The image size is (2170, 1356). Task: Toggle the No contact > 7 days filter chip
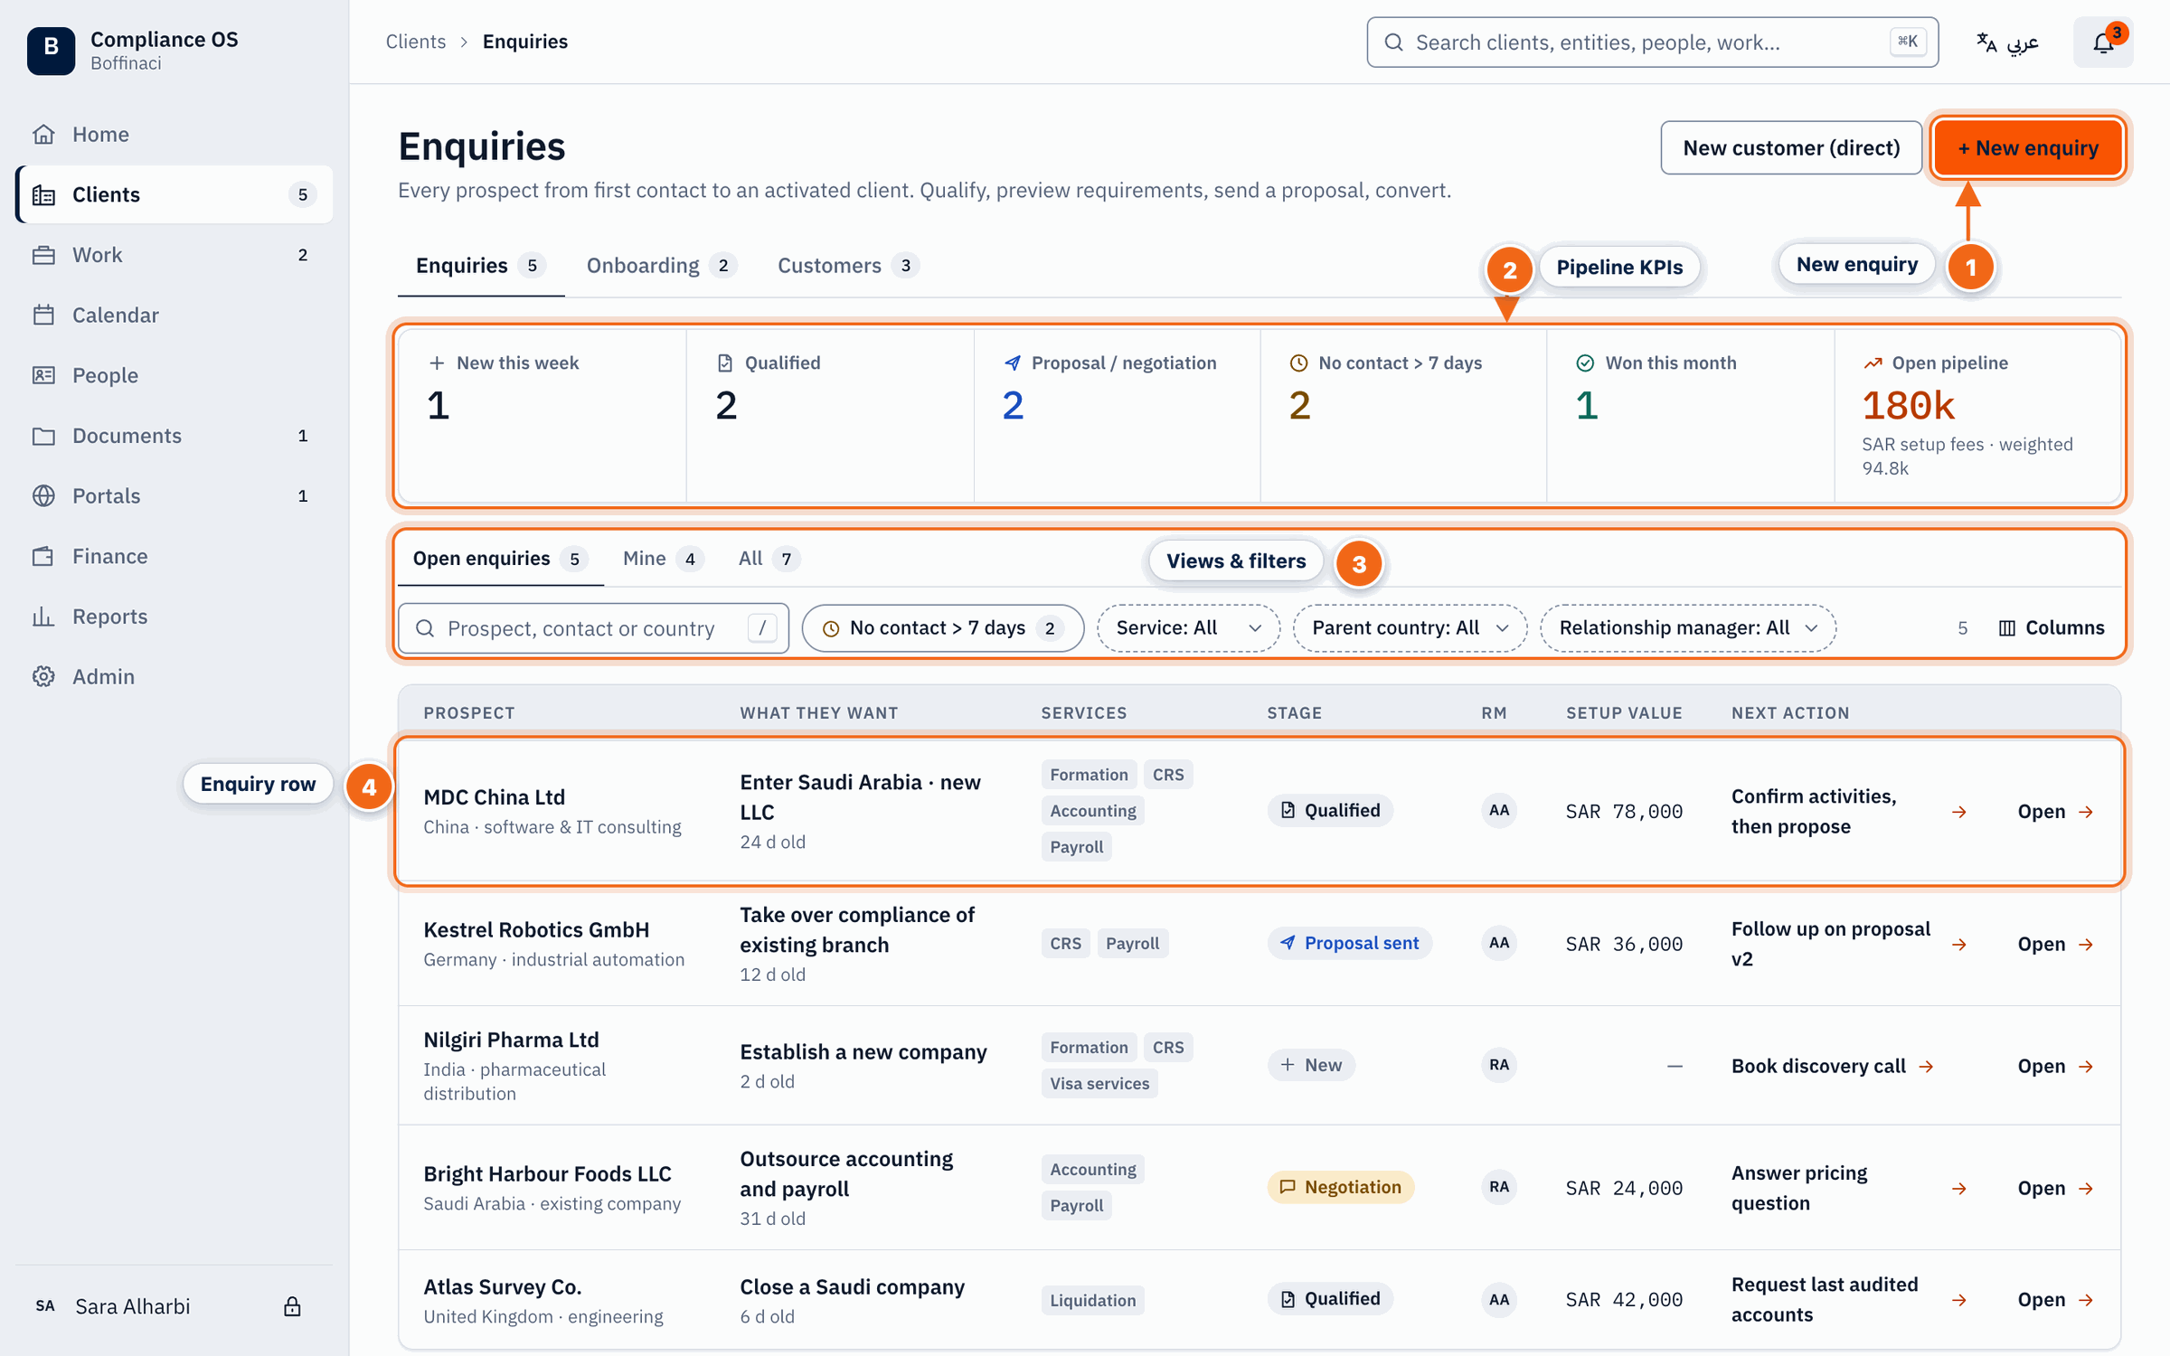click(942, 628)
